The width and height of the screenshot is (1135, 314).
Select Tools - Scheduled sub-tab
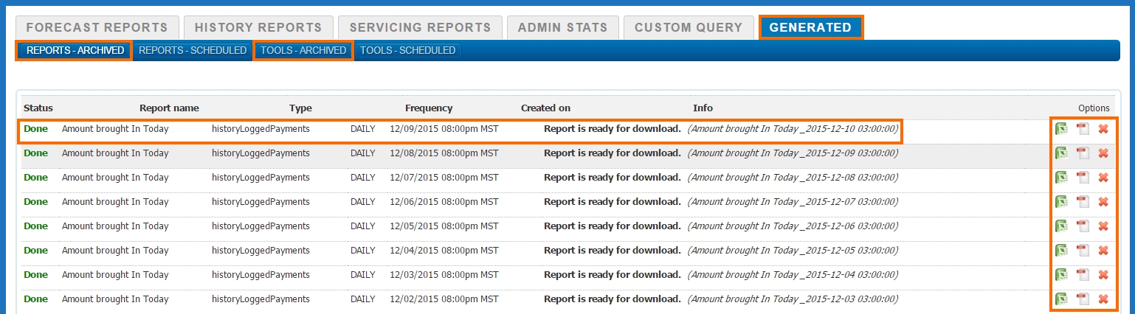click(x=408, y=51)
